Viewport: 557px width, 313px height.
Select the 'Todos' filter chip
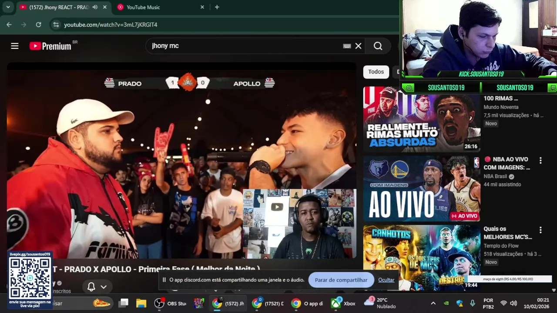click(x=376, y=72)
